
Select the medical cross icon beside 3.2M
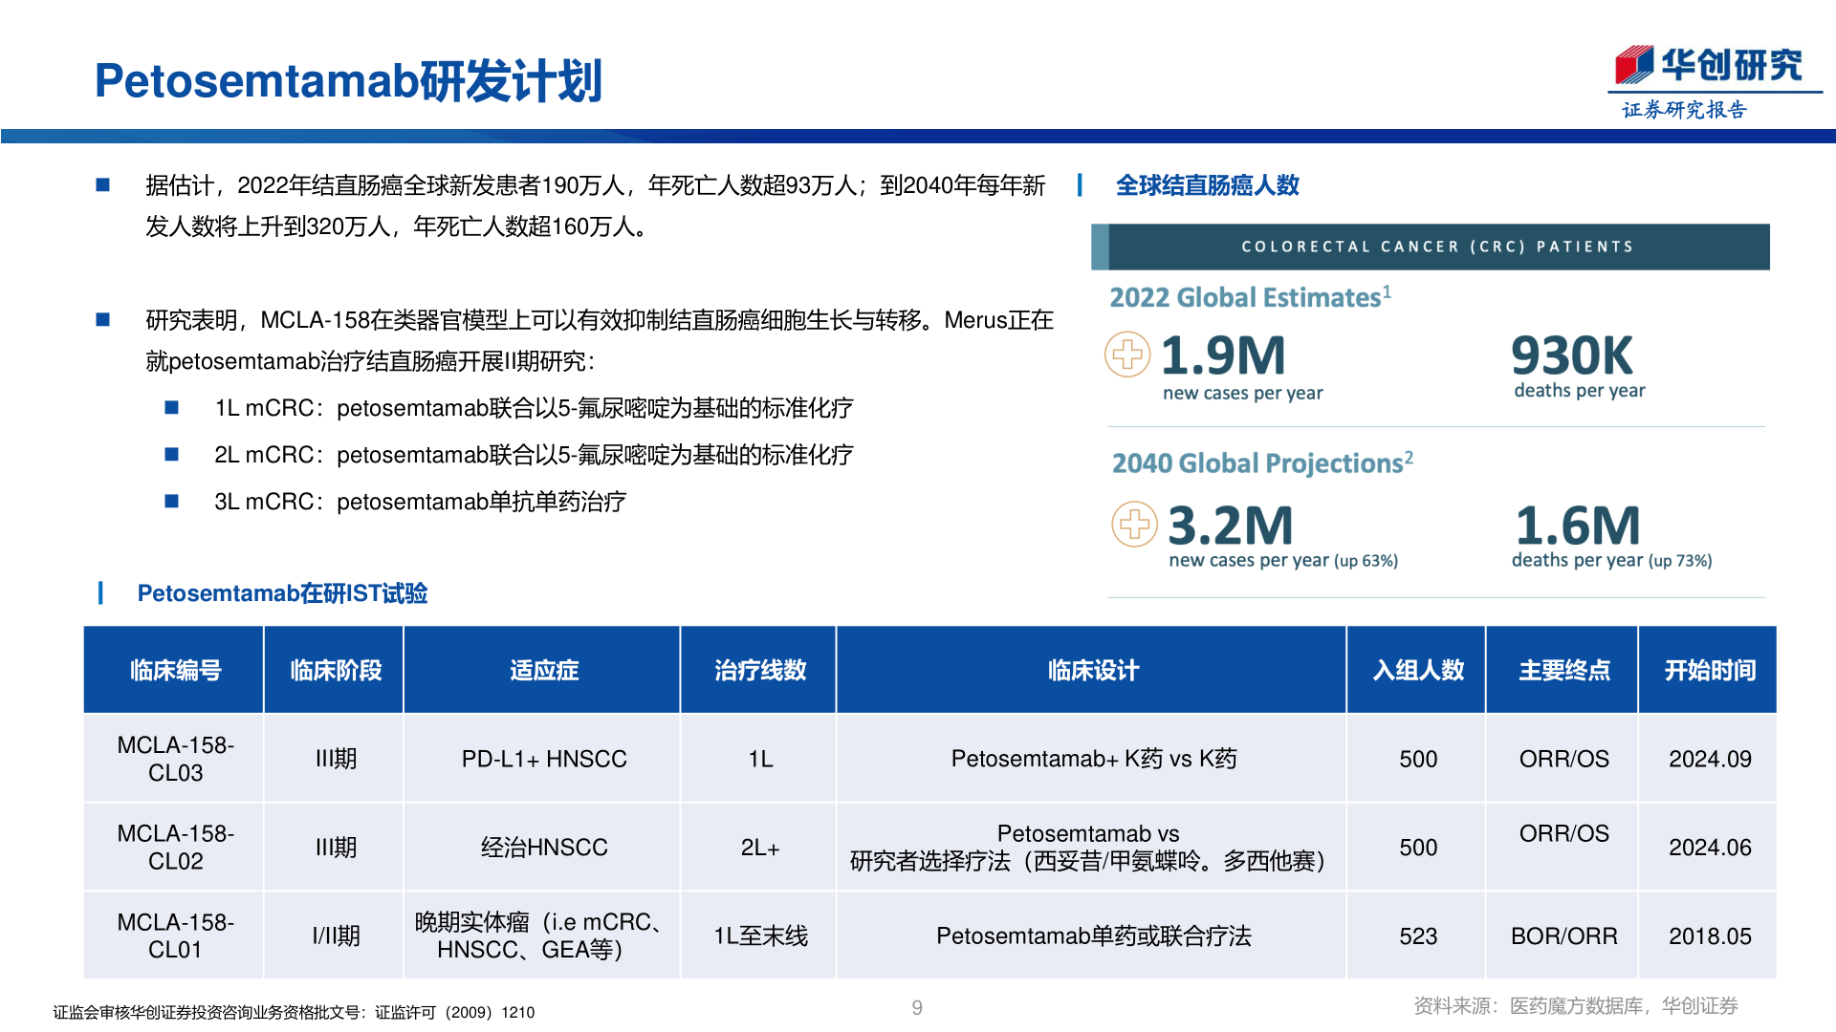pyautogui.click(x=1135, y=524)
